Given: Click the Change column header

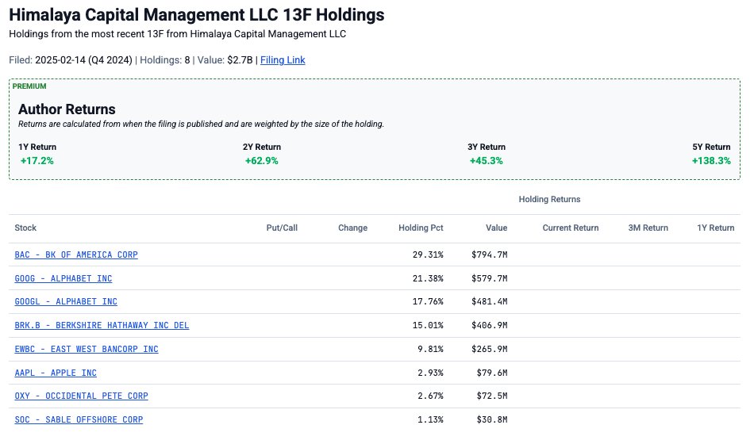Looking at the screenshot, I should coord(352,228).
